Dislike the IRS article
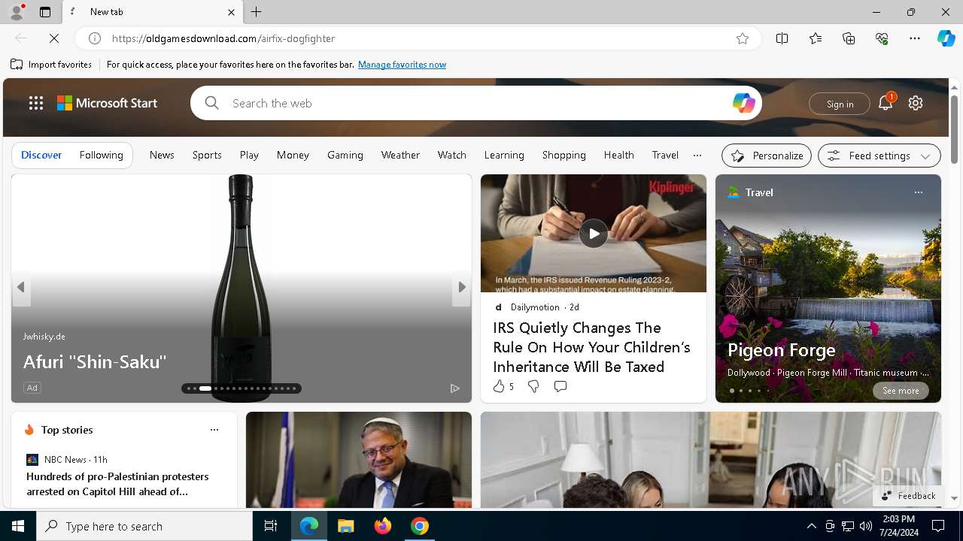This screenshot has width=963, height=541. click(533, 386)
